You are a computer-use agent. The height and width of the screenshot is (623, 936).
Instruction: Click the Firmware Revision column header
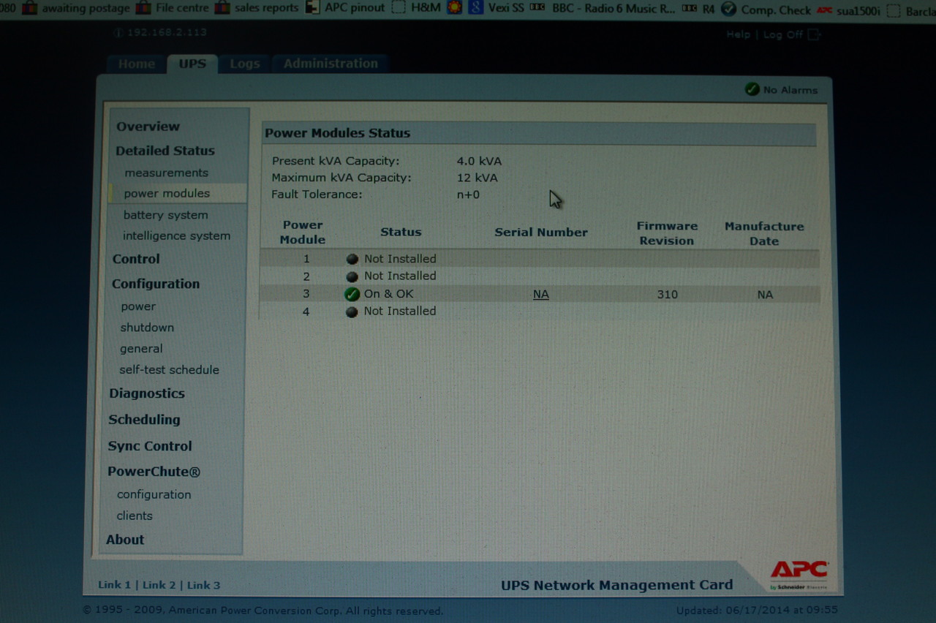click(667, 233)
